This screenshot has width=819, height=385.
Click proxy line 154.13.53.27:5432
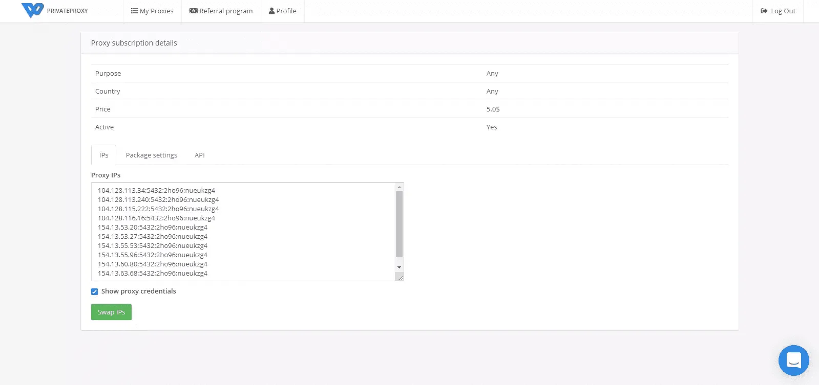click(x=153, y=236)
